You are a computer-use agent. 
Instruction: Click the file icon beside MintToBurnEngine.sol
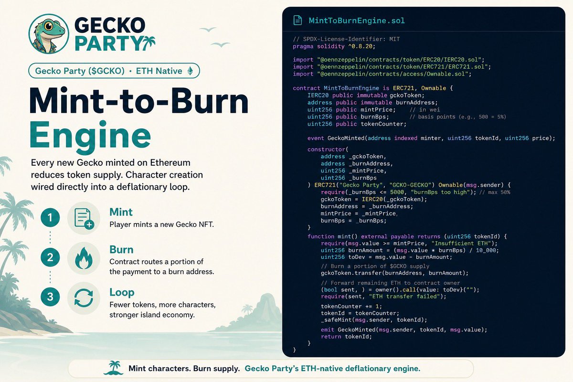(297, 21)
